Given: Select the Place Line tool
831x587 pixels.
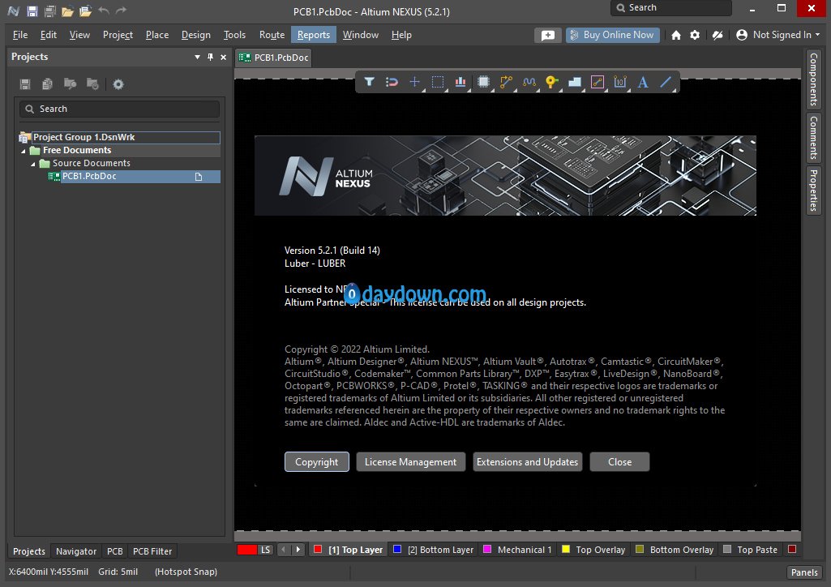Looking at the screenshot, I should click(666, 82).
